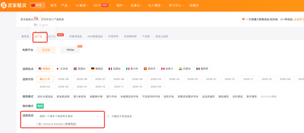Apply the 潜力单变体 recommended mode

click(x=80, y=97)
